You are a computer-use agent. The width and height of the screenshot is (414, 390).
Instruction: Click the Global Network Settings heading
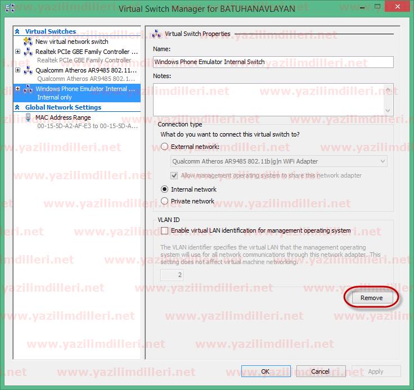pos(63,107)
